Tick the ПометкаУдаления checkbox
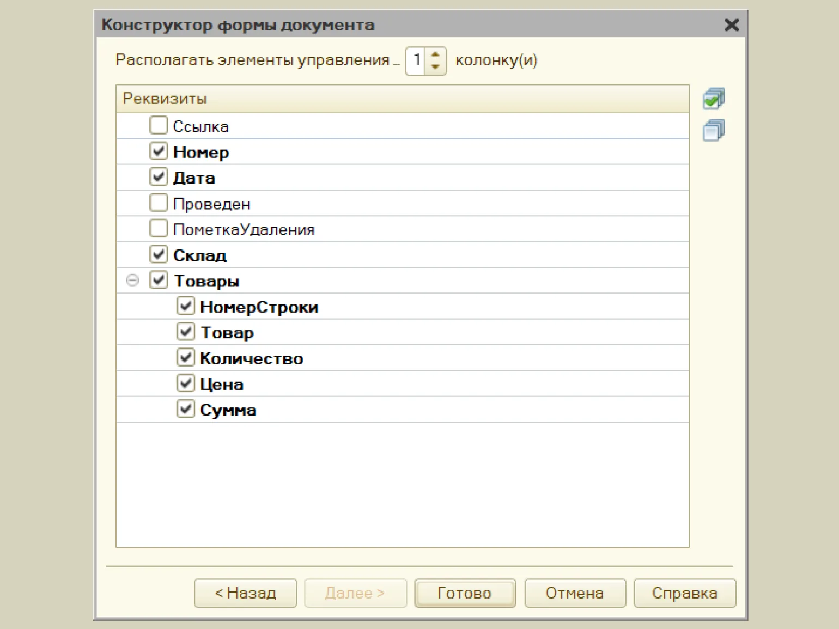Viewport: 839px width, 629px height. coord(159,229)
